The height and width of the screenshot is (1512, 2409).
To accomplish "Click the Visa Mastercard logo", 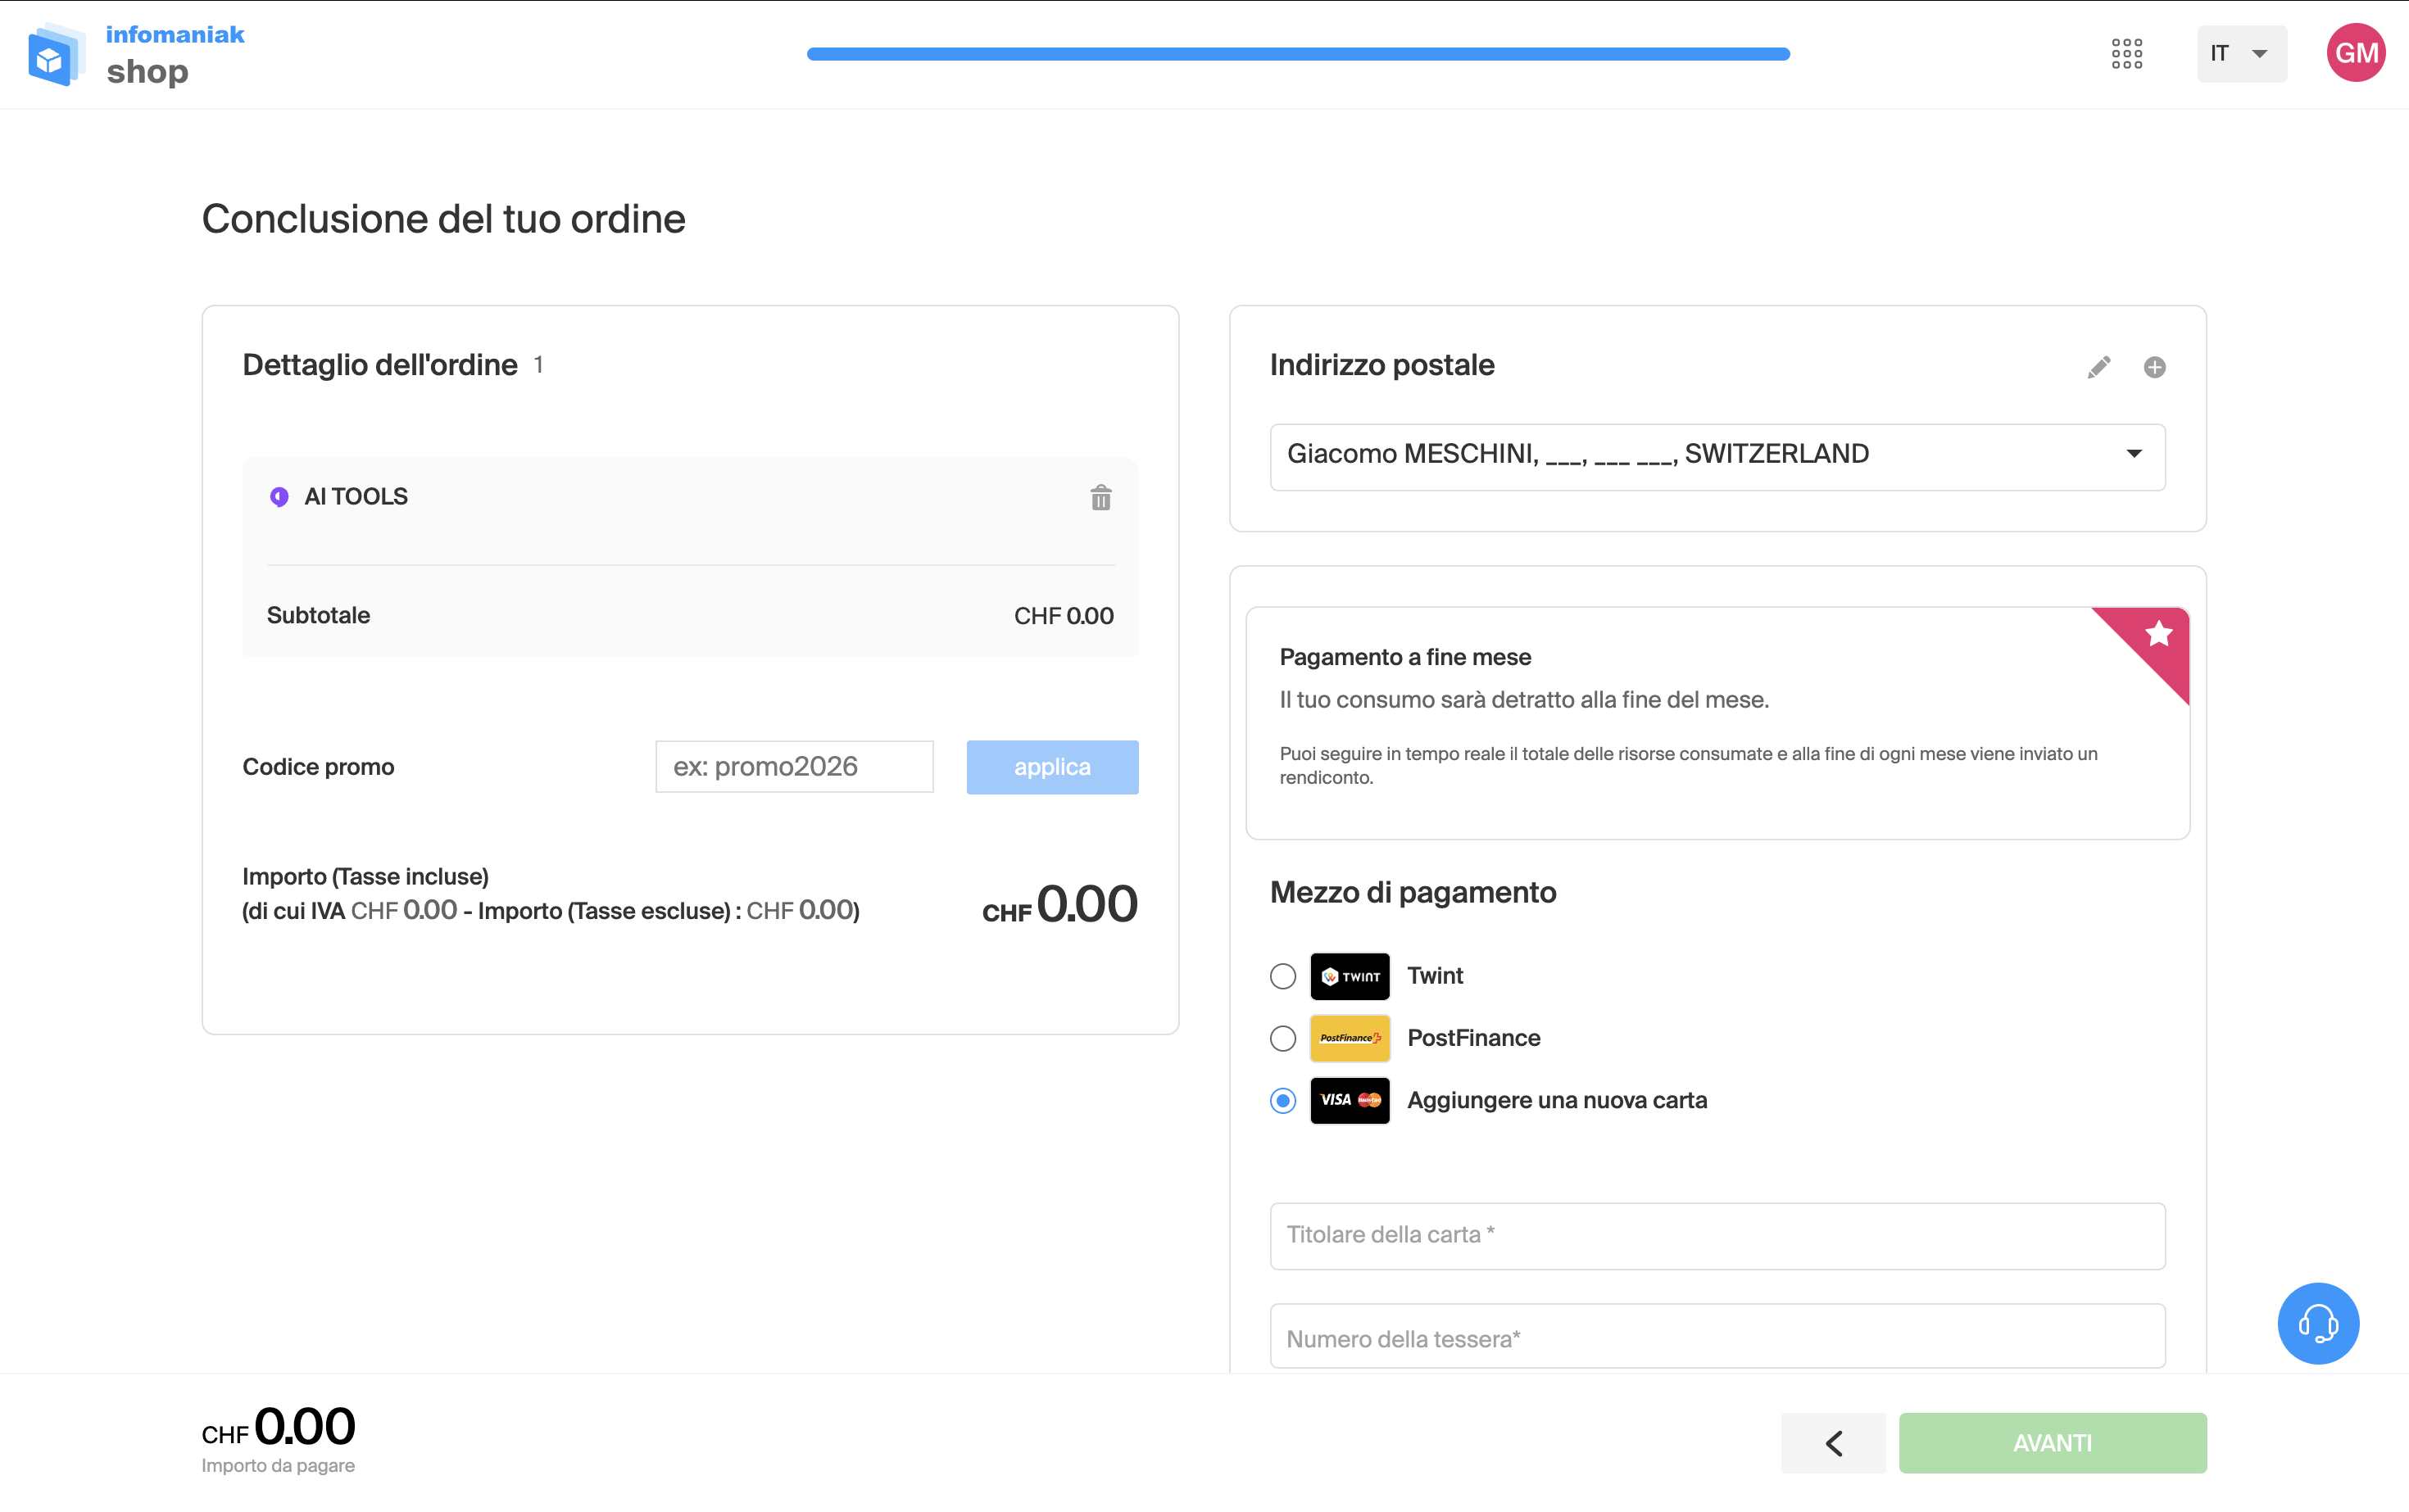I will pos(1350,1100).
